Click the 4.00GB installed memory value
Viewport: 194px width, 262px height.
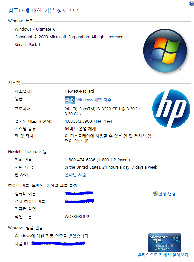tap(88, 121)
